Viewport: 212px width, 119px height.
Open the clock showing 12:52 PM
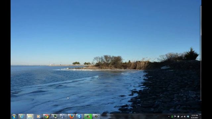coord(195,117)
